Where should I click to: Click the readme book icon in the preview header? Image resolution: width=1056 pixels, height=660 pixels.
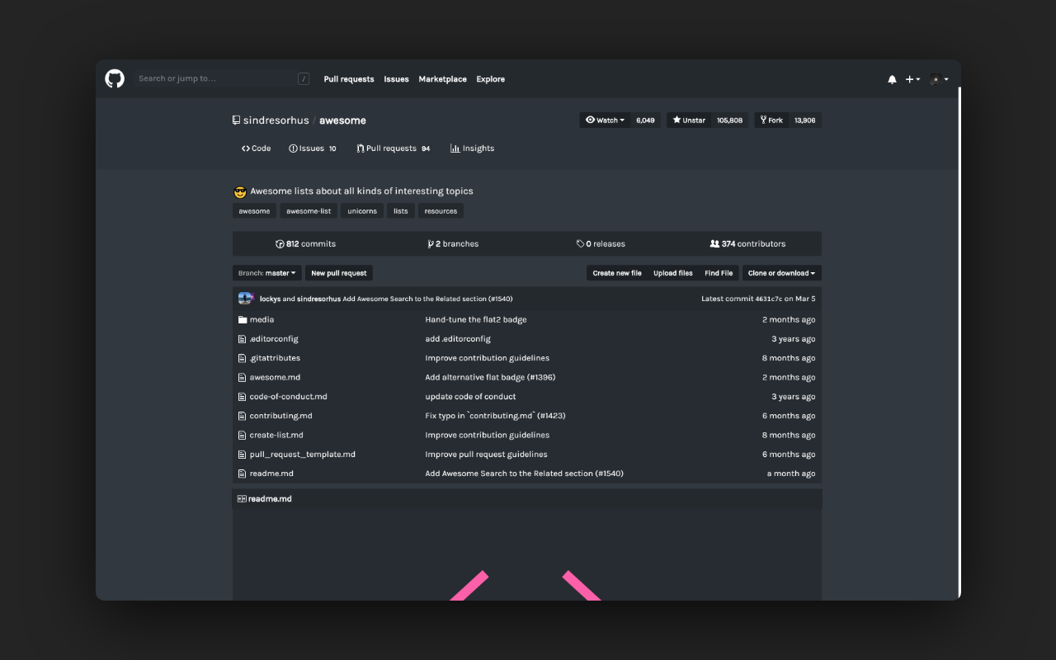(242, 499)
